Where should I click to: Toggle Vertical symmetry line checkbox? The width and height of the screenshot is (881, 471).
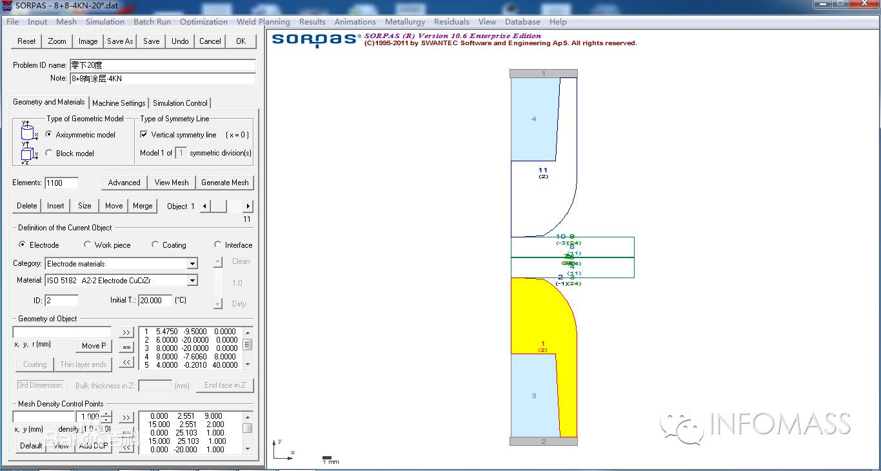(144, 135)
